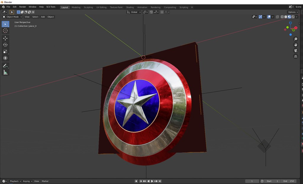303x184 pixels.
Task: Toggle viewport overlays visibility
Action: pos(269,17)
